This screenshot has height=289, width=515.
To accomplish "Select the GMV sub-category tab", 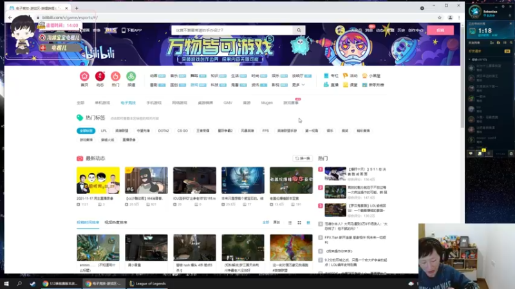I will point(228,103).
